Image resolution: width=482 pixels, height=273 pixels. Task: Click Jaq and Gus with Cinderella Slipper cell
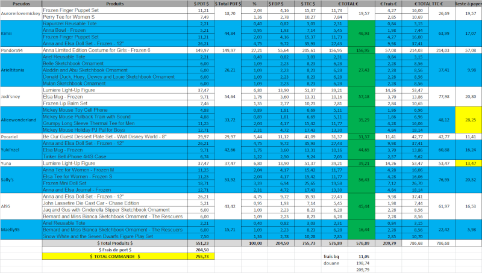[x=114, y=210]
